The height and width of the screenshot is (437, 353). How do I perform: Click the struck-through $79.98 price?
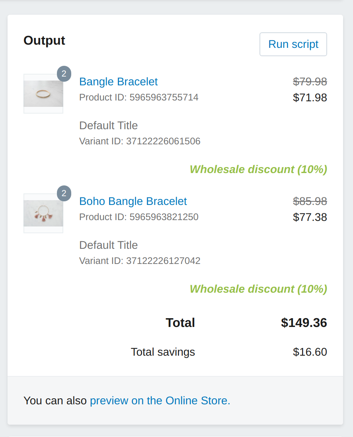click(x=310, y=82)
